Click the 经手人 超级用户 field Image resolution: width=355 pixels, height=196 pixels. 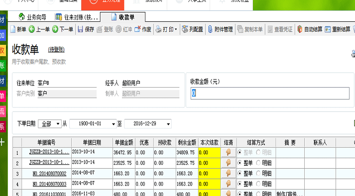[150, 83]
